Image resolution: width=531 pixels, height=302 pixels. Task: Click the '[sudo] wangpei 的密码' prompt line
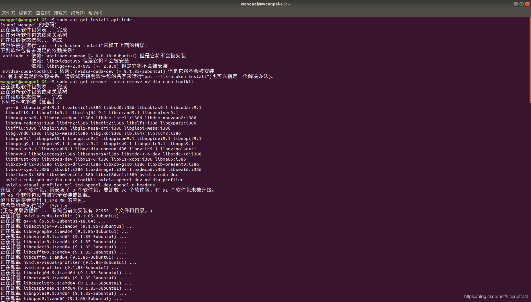coord(29,25)
